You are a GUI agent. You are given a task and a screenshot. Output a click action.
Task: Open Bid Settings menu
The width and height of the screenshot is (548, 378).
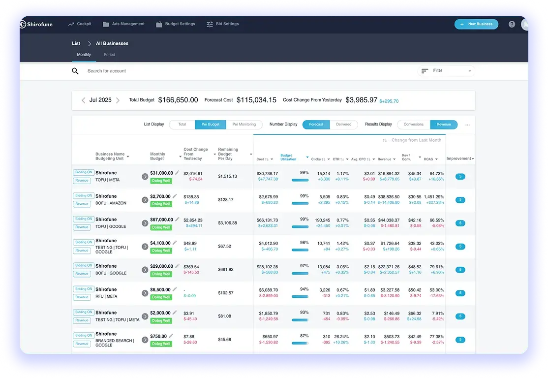tap(223, 24)
